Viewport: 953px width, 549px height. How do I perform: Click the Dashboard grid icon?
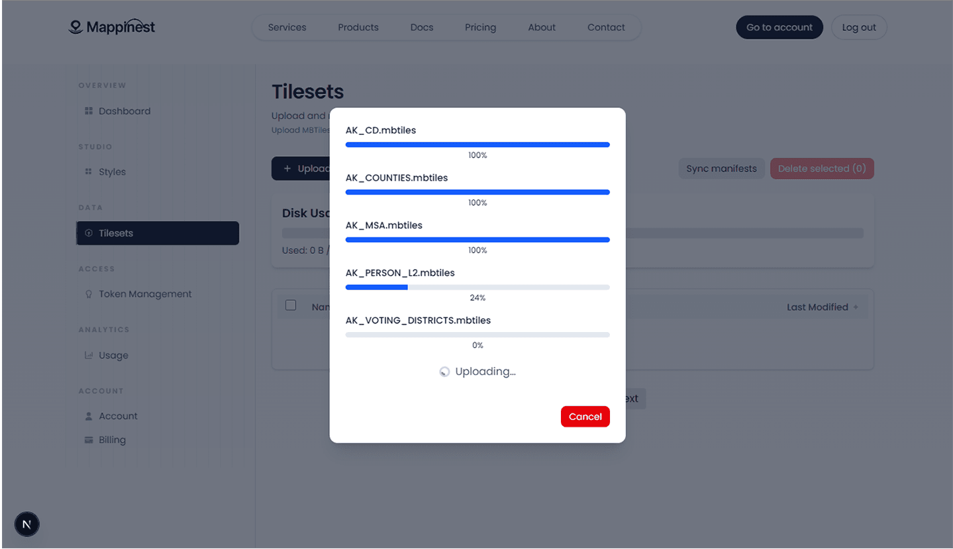click(89, 111)
